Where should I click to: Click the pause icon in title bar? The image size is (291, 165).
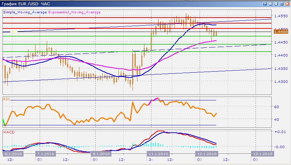(x=271, y=4)
